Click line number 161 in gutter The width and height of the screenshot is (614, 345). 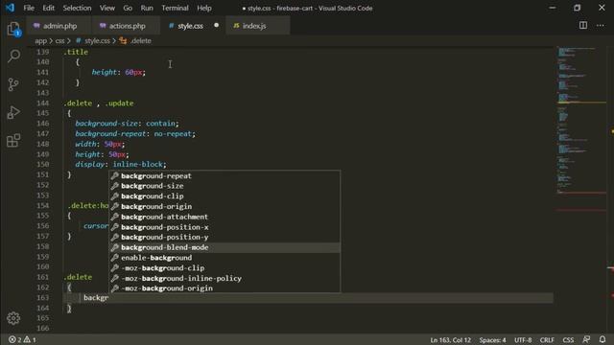click(x=42, y=277)
